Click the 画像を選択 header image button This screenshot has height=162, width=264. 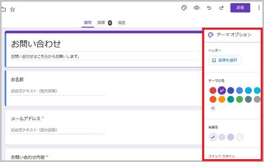(x=224, y=60)
